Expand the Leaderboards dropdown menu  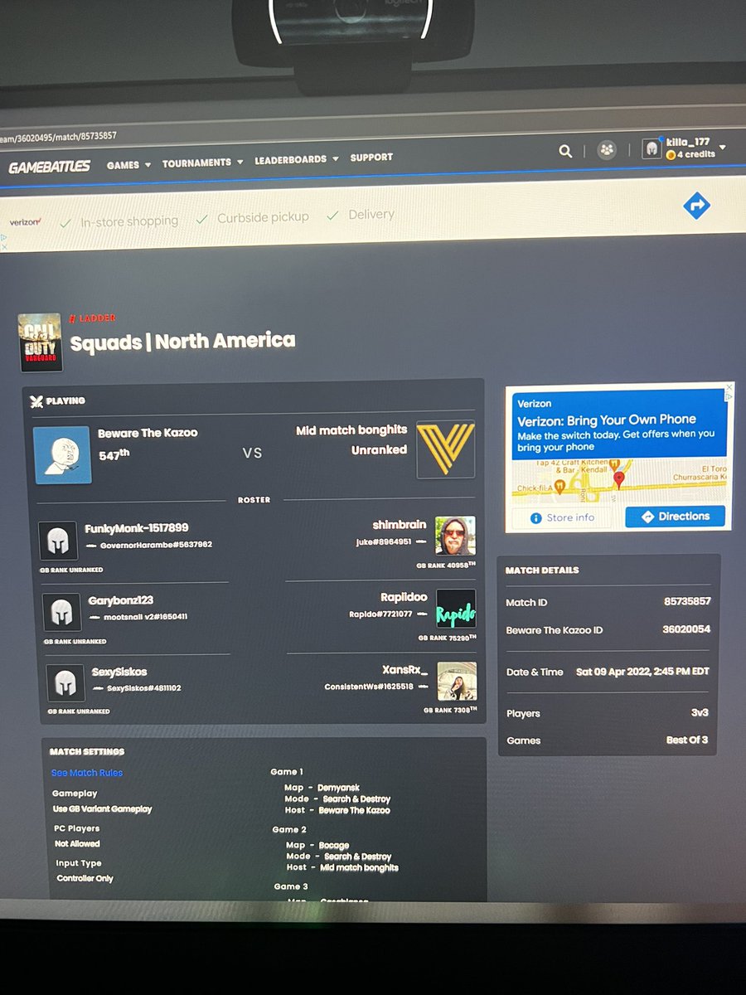(296, 159)
